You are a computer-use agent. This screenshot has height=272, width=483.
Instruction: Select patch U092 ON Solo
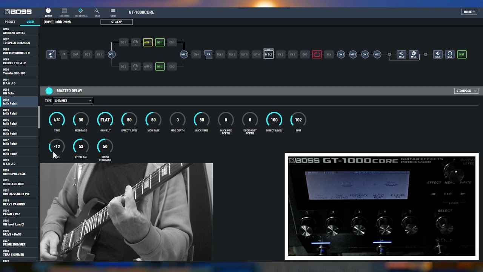pyautogui.click(x=19, y=91)
